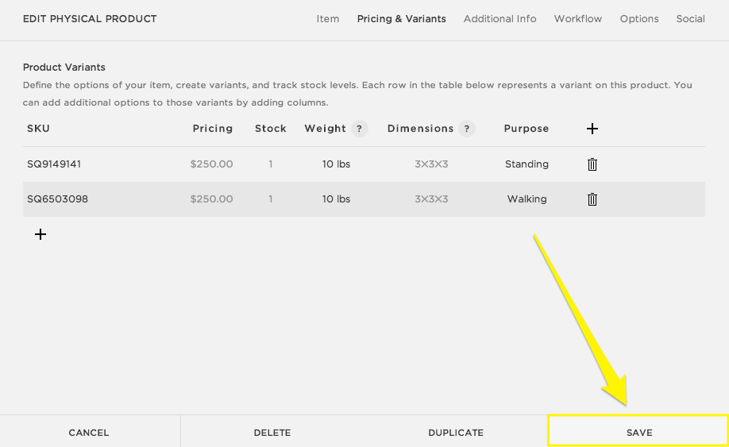The width and height of the screenshot is (729, 447).
Task: Add a new option column with plus icon
Action: [x=592, y=129]
